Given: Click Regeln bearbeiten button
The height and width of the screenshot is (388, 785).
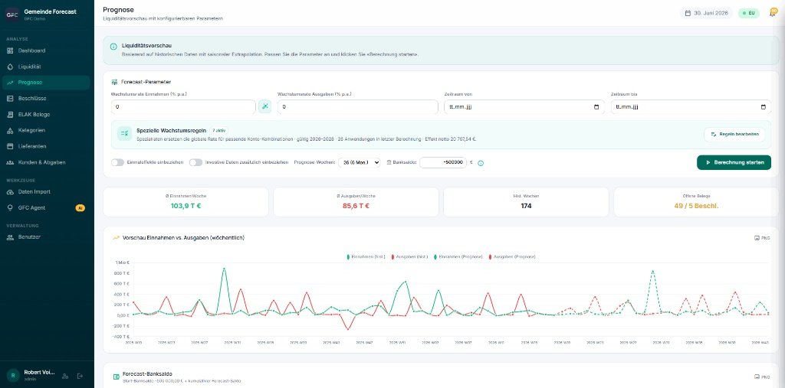Looking at the screenshot, I should coord(734,135).
